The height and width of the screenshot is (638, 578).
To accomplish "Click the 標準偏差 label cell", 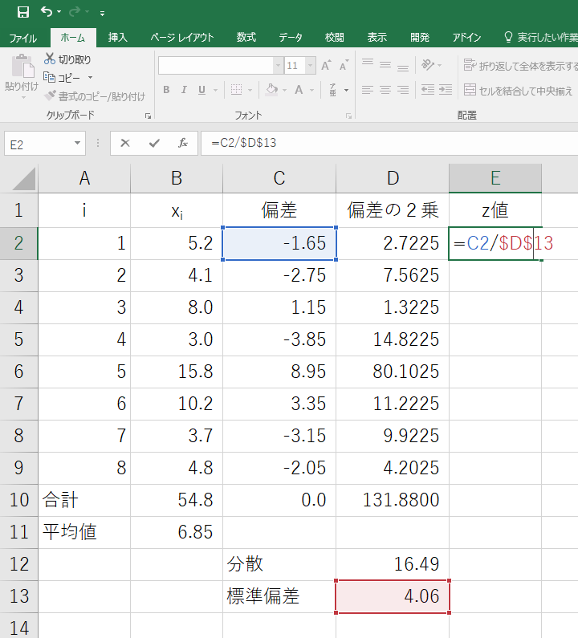I will pos(279,596).
